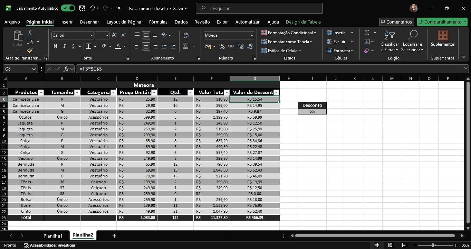This screenshot has height=249, width=471.
Task: Click Estilos de Célula
Action: coord(281,51)
